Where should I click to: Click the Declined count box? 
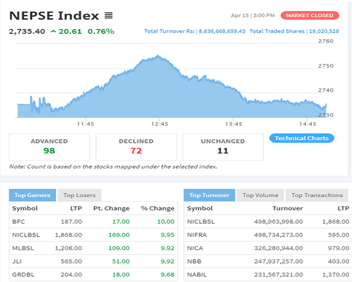pyautogui.click(x=136, y=147)
